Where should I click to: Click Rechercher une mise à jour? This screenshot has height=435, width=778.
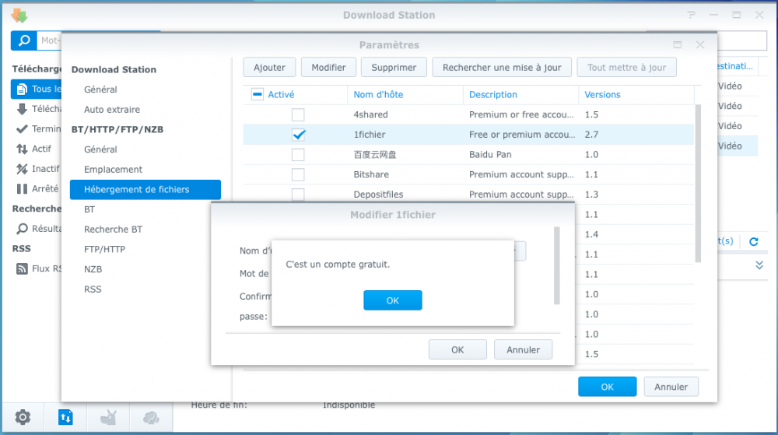502,68
